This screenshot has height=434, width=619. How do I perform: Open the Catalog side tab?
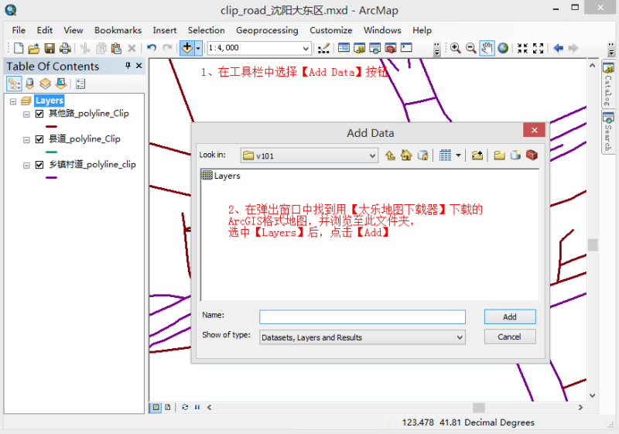[608, 84]
